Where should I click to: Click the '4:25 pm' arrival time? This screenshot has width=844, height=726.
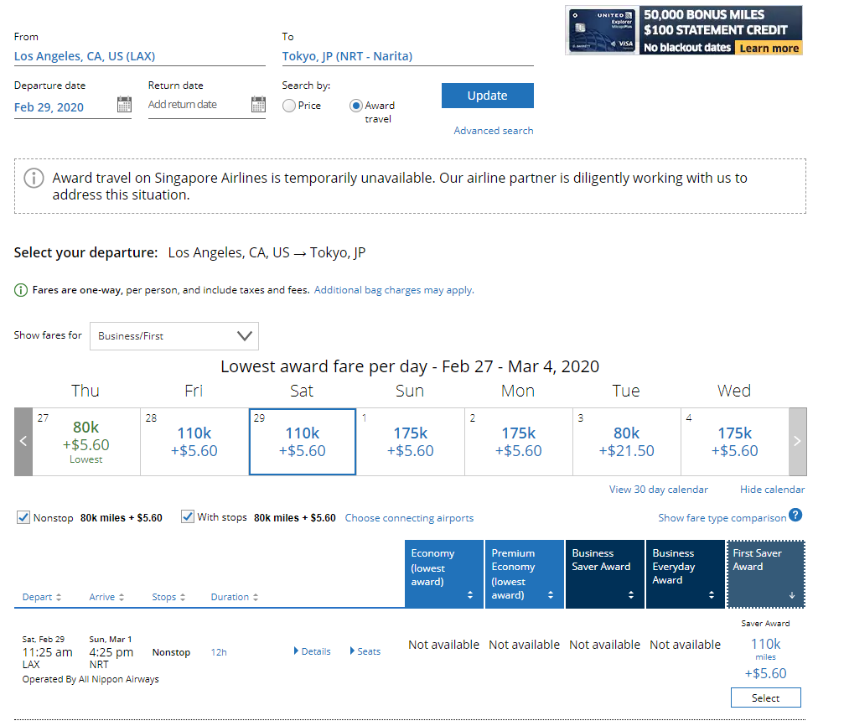(x=111, y=652)
